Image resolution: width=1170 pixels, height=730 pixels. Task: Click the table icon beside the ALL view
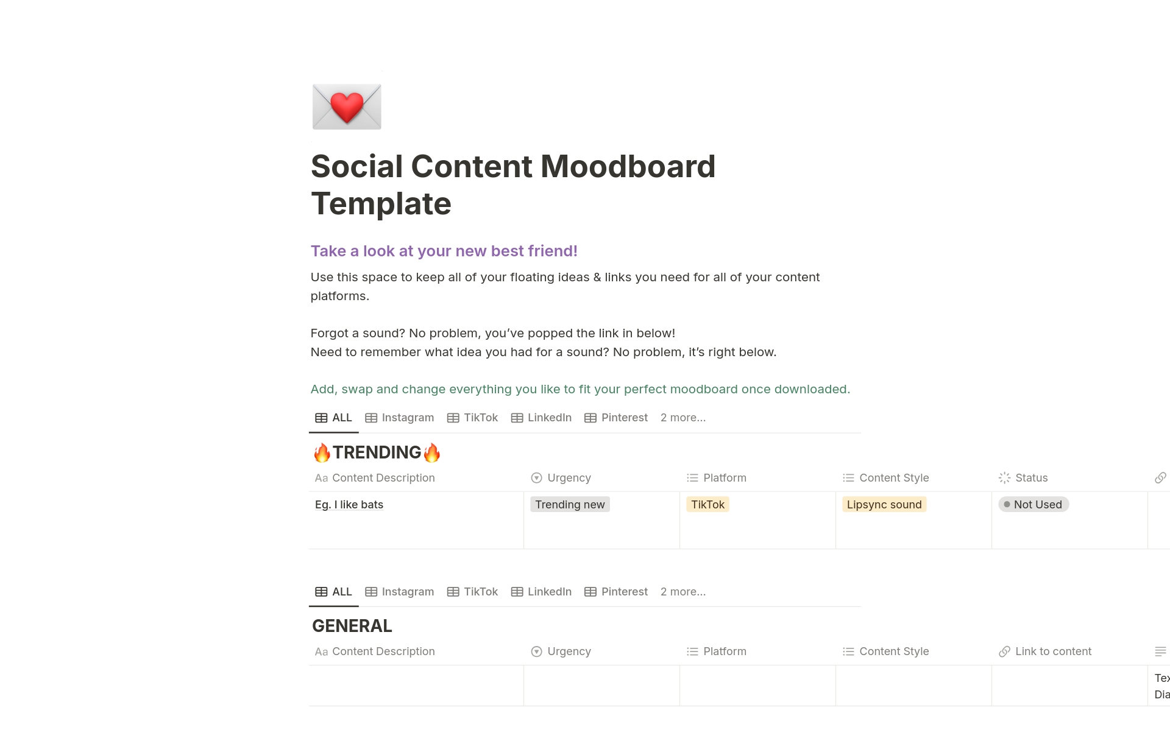321,418
